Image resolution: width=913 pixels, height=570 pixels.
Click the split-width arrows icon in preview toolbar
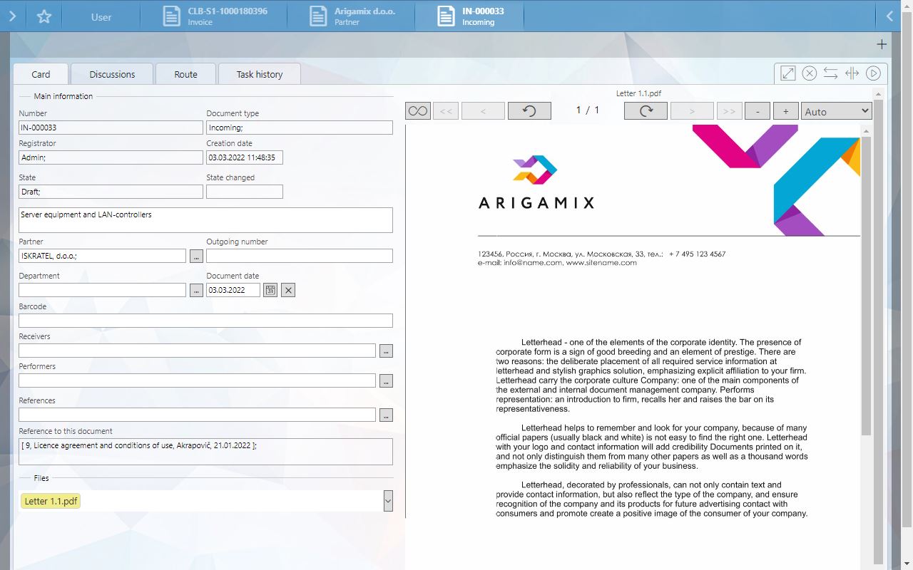click(x=852, y=73)
